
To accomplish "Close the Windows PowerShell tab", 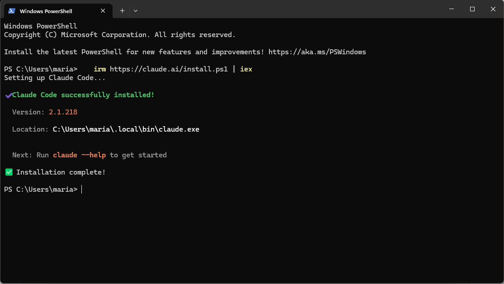I will point(103,11).
